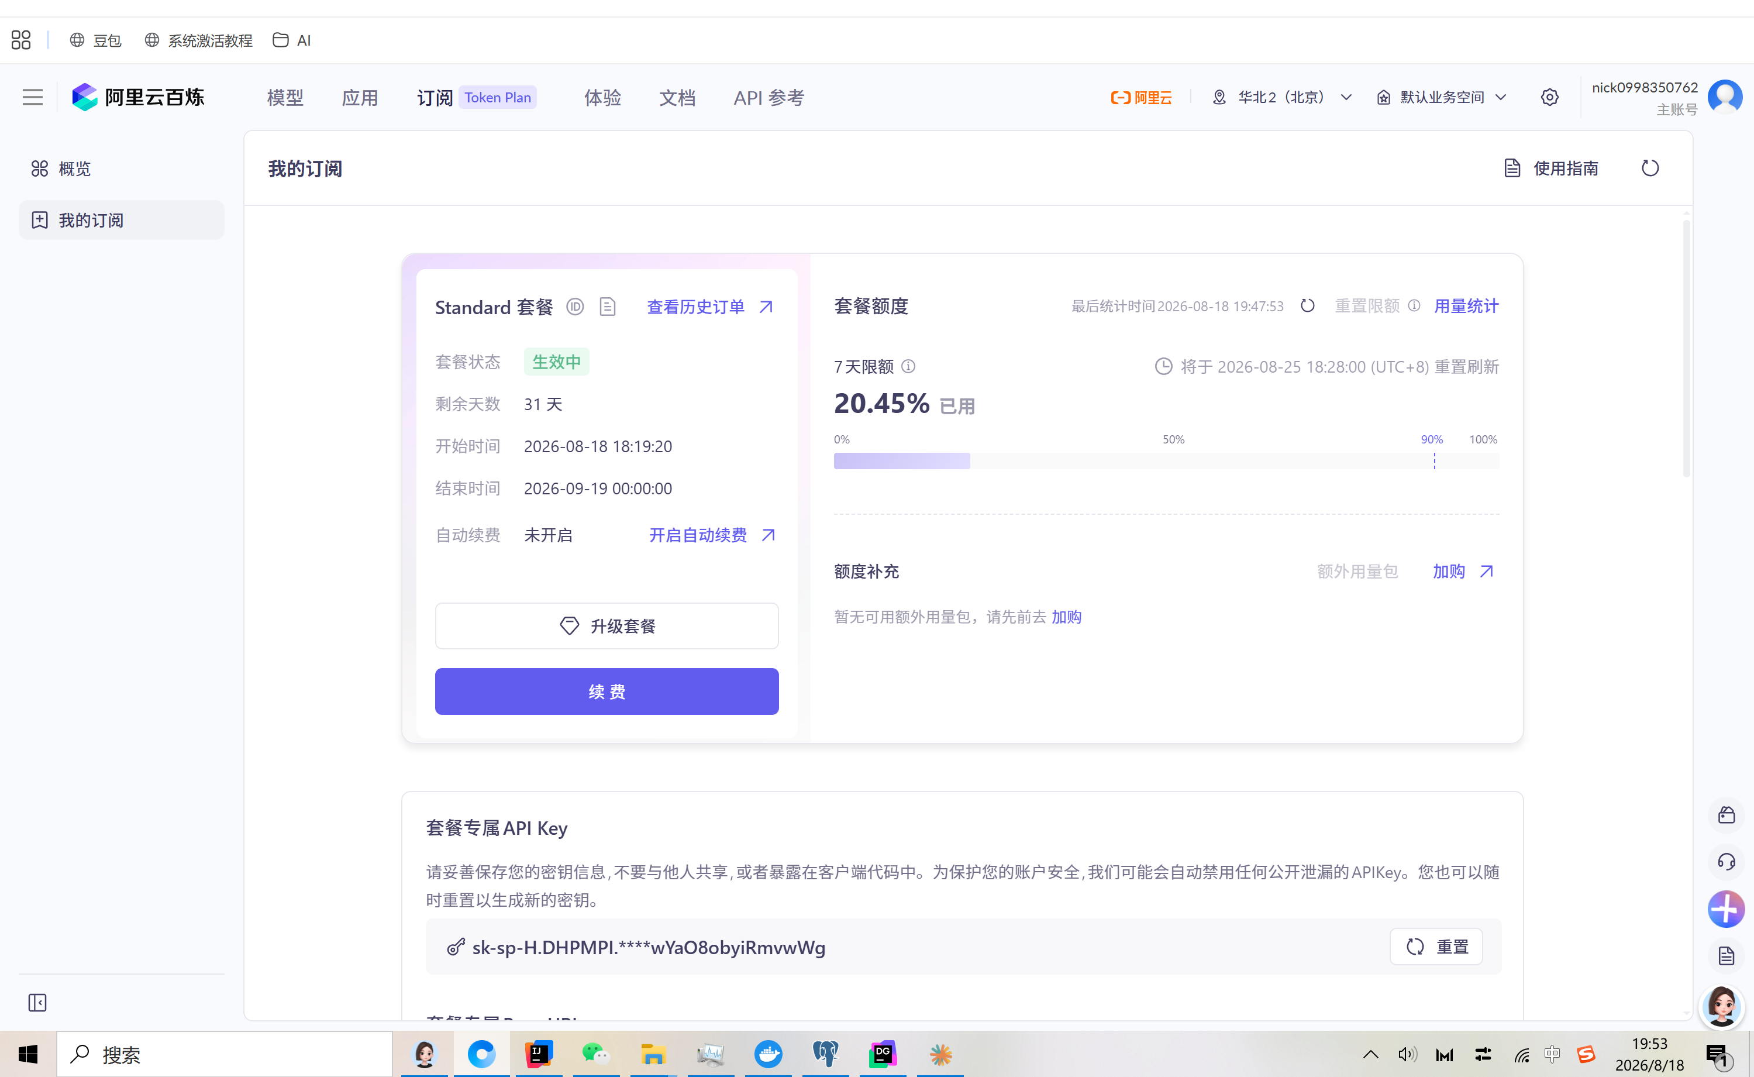The width and height of the screenshot is (1754, 1077).
Task: Open the shopping bag icon in the right floating bar
Action: (x=1727, y=815)
